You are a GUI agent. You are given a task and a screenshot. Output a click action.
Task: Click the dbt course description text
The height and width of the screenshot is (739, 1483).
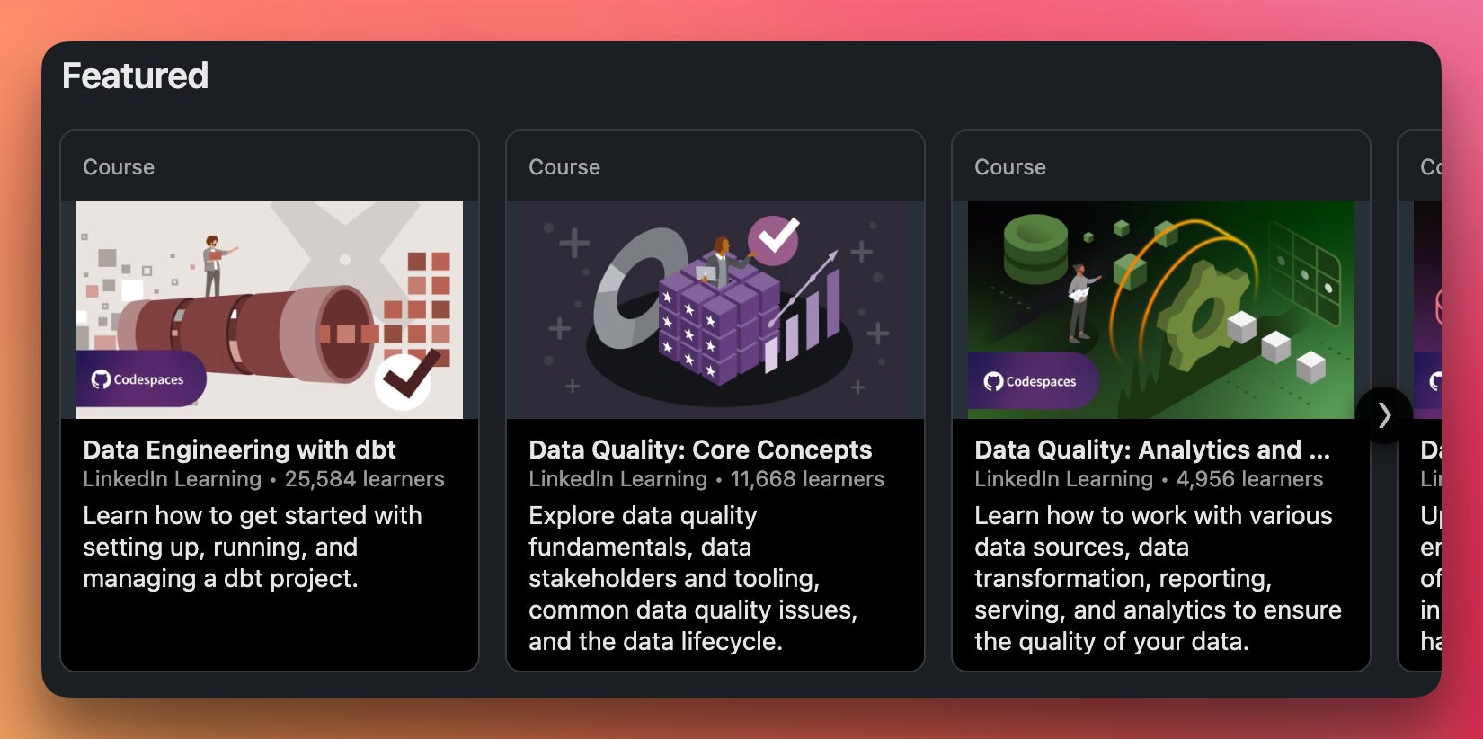pyautogui.click(x=253, y=547)
